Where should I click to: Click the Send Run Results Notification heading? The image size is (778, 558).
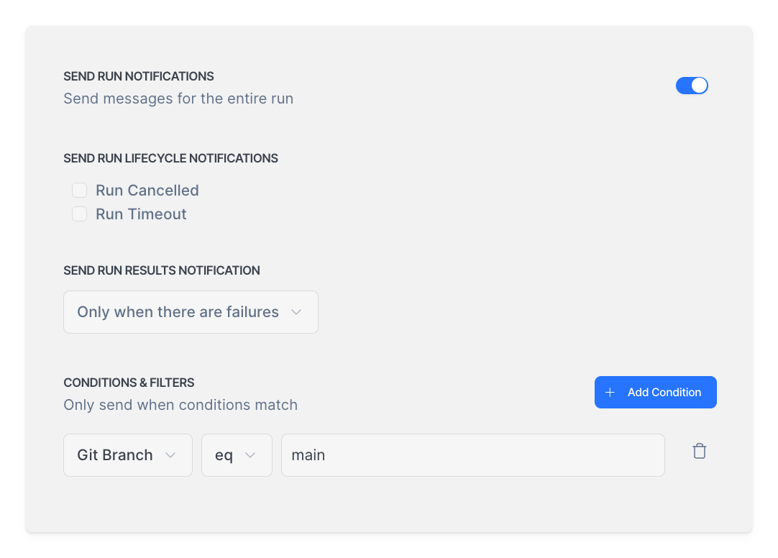tap(162, 270)
